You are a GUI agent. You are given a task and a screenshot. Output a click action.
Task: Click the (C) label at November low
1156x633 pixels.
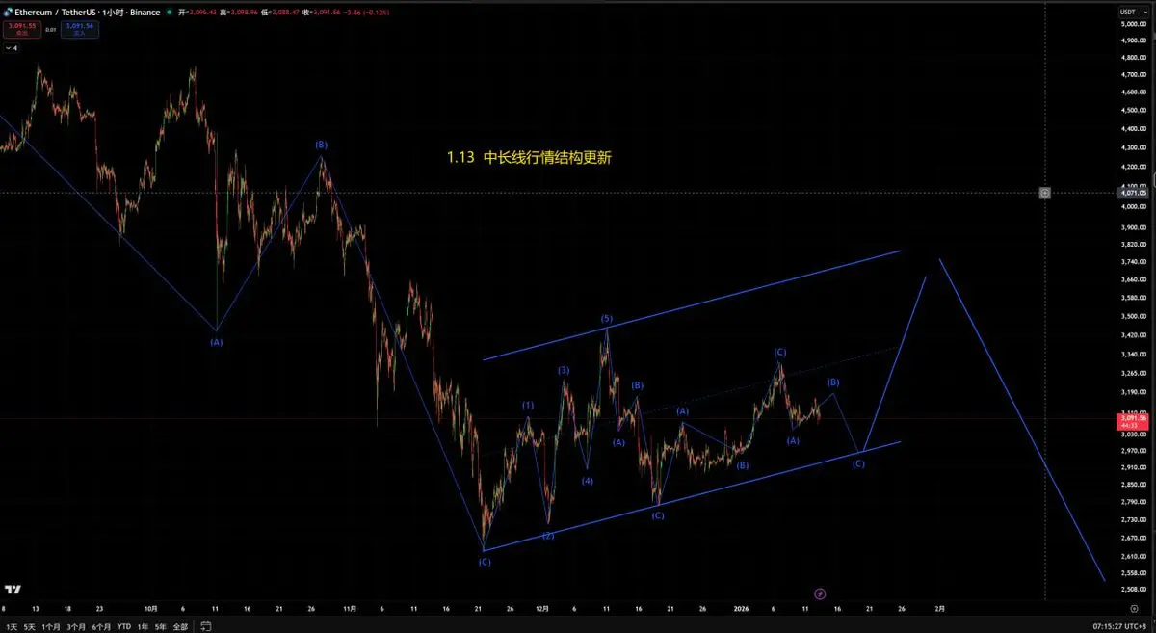[x=485, y=562]
